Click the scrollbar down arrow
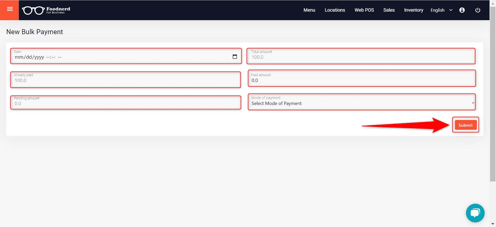496x227 pixels. 493,224
